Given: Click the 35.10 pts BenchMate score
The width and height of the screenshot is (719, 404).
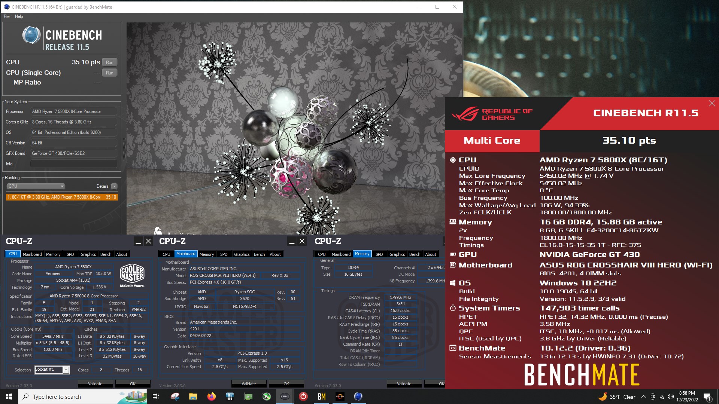Looking at the screenshot, I should pyautogui.click(x=629, y=141).
